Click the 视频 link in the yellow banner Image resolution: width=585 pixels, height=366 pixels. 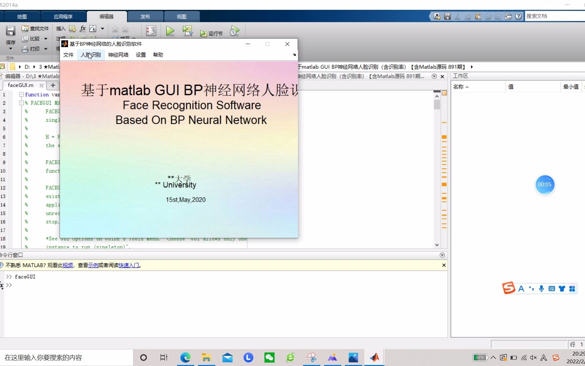(x=67, y=265)
